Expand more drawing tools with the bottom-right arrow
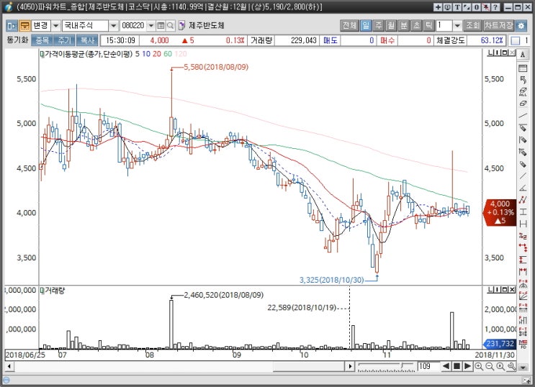The height and width of the screenshot is (387, 535). tap(523, 368)
